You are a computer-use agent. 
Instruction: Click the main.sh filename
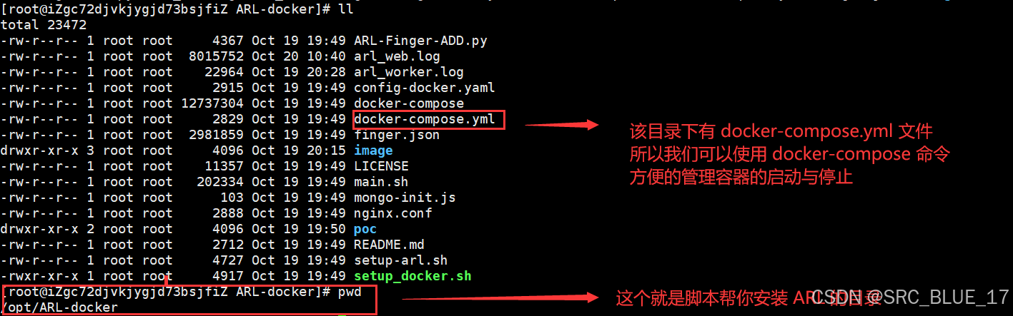(x=381, y=182)
